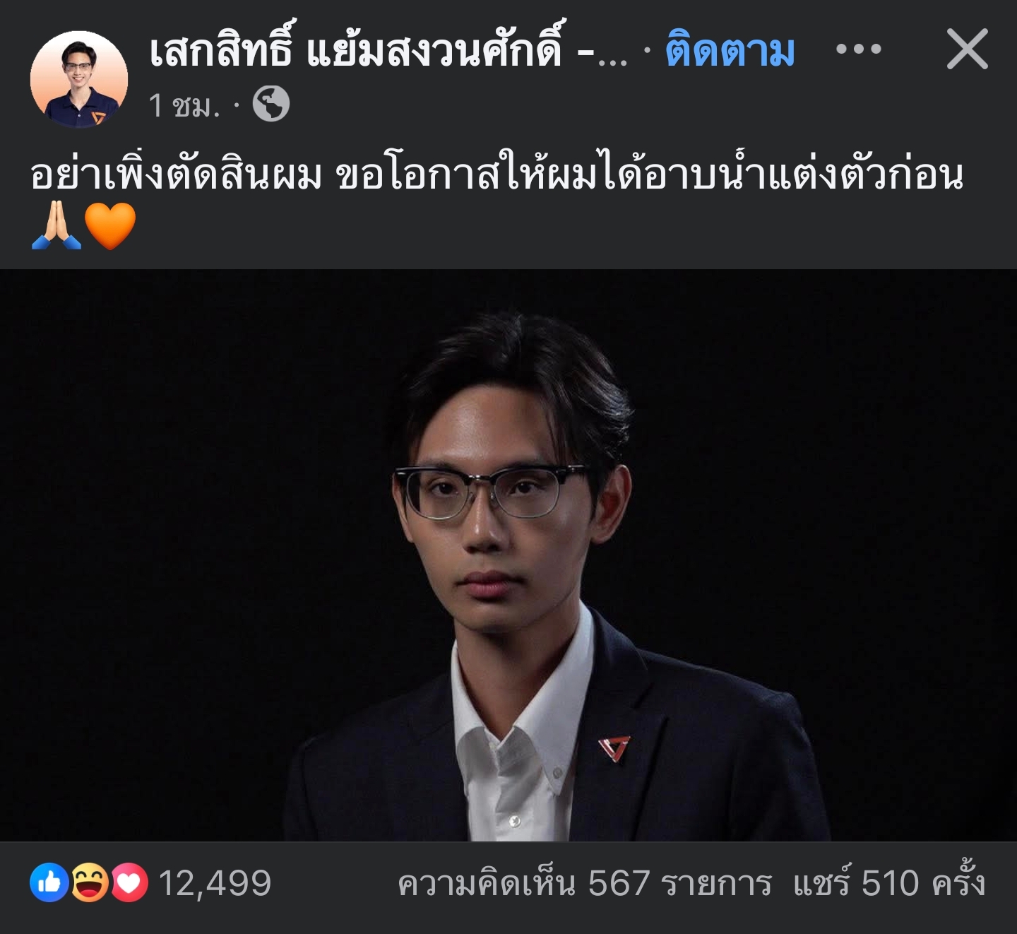
Task: Click the globe public-audience icon
Action: coord(271,104)
